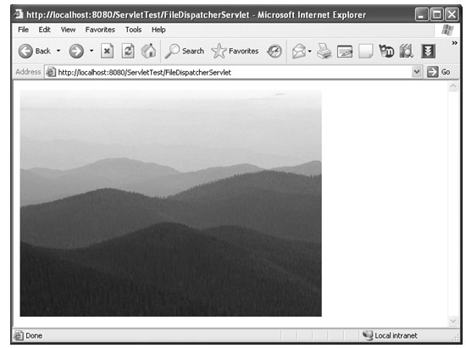Expand the Forward button history dropdown

point(92,51)
